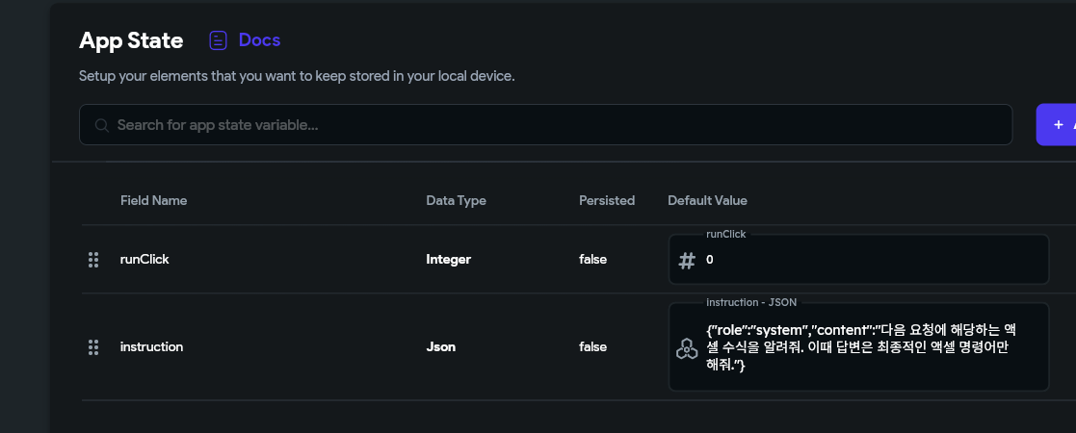The image size is (1076, 433).
Task: Grab the drag handle for instruction row
Action: (93, 347)
